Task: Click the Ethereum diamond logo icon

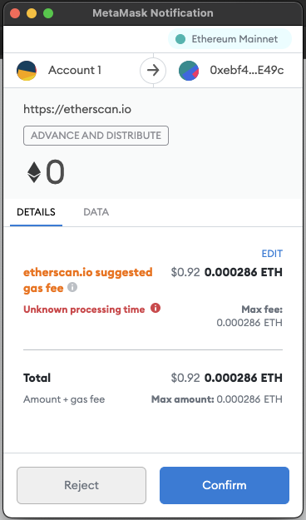Action: 34,172
